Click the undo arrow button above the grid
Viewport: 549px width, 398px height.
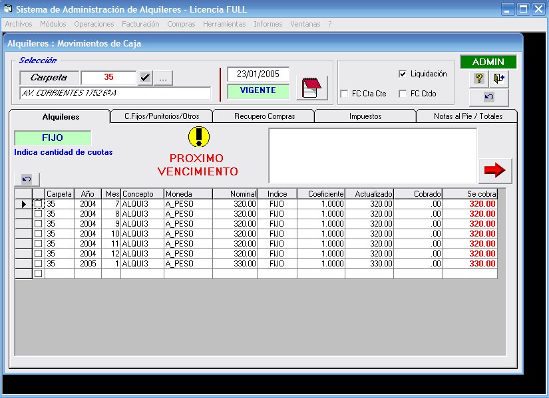(x=27, y=179)
